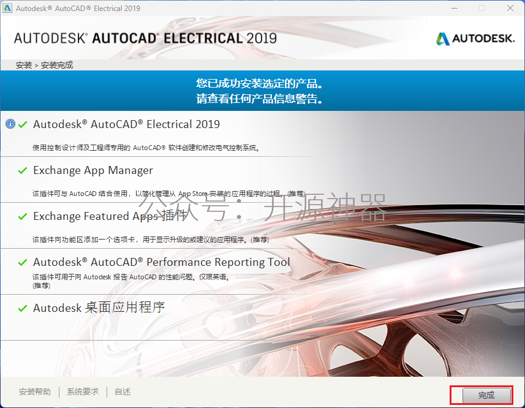
Task: Open the 安装帮助 link
Action: click(x=35, y=391)
